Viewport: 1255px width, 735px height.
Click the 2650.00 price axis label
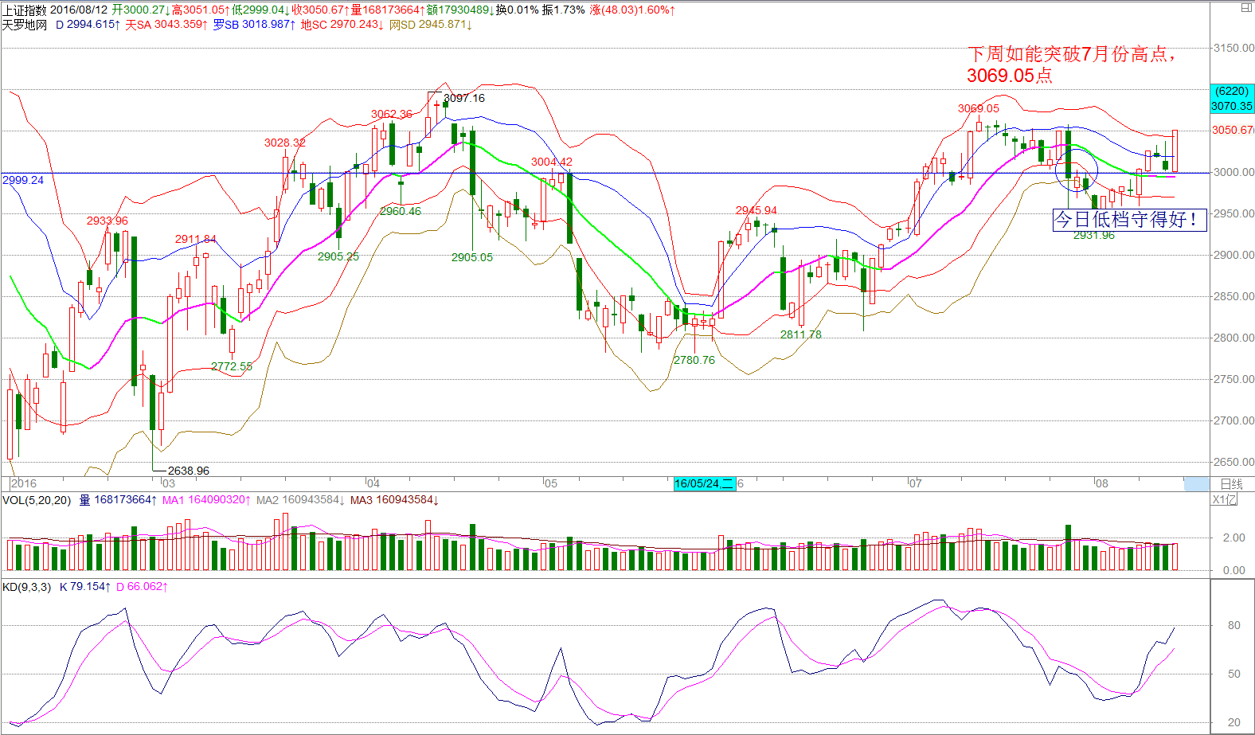tap(1233, 462)
